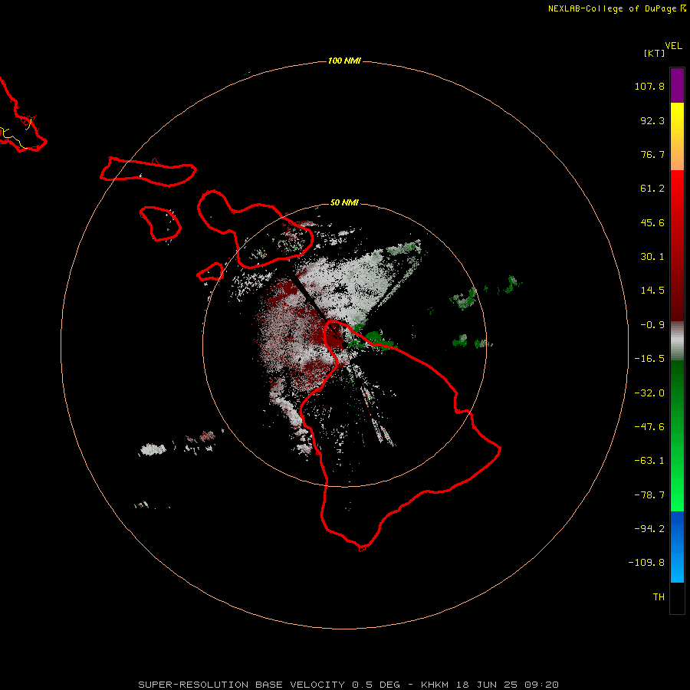The image size is (690, 690).
Task: Pick the blue segment of the velocity scale
Action: tap(677, 547)
